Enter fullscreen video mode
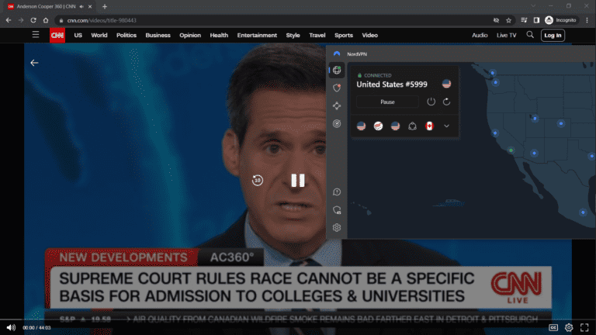The height and width of the screenshot is (335, 596). pos(584,327)
